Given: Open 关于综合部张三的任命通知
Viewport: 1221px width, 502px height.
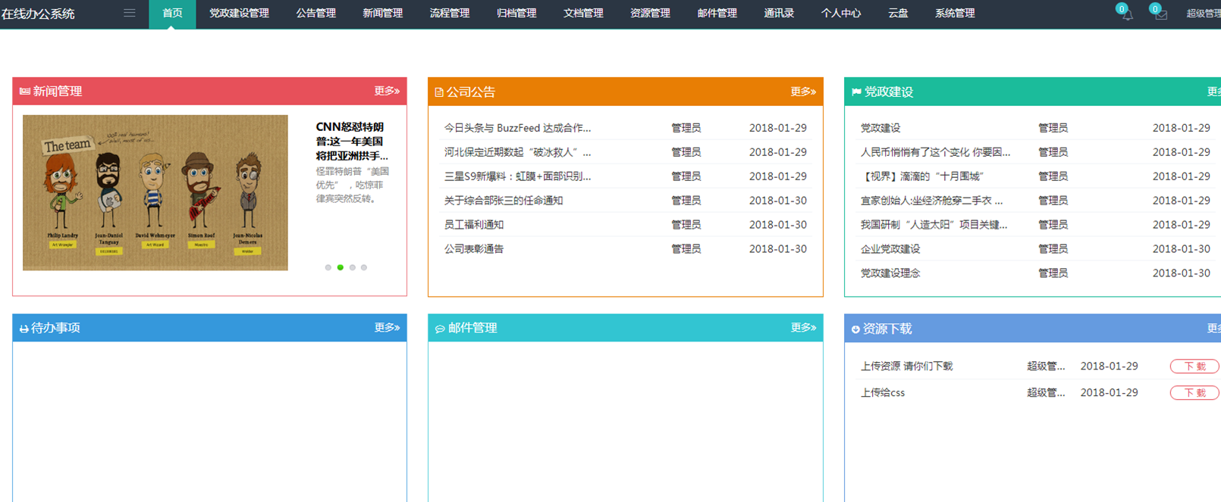Looking at the screenshot, I should pyautogui.click(x=504, y=201).
